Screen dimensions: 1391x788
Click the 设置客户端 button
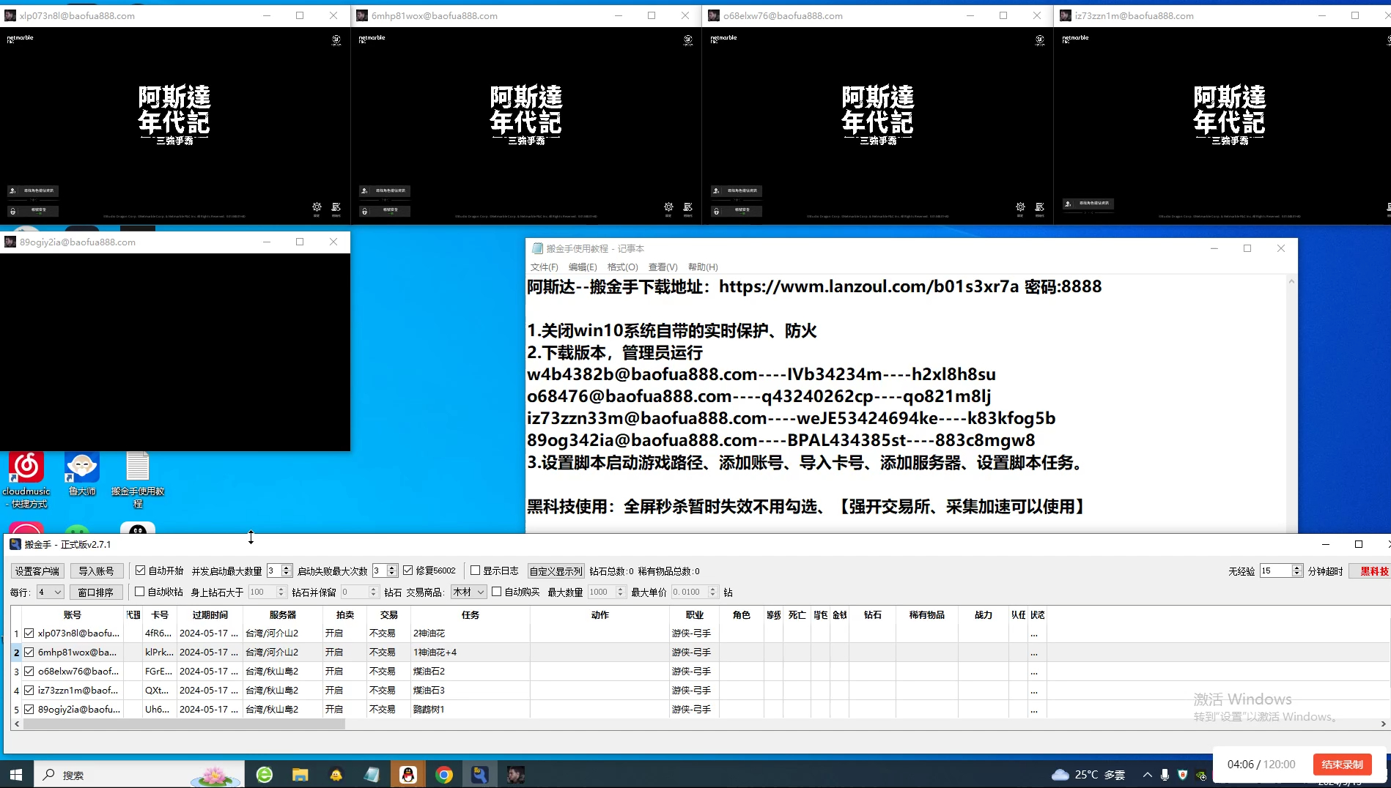[x=37, y=571]
